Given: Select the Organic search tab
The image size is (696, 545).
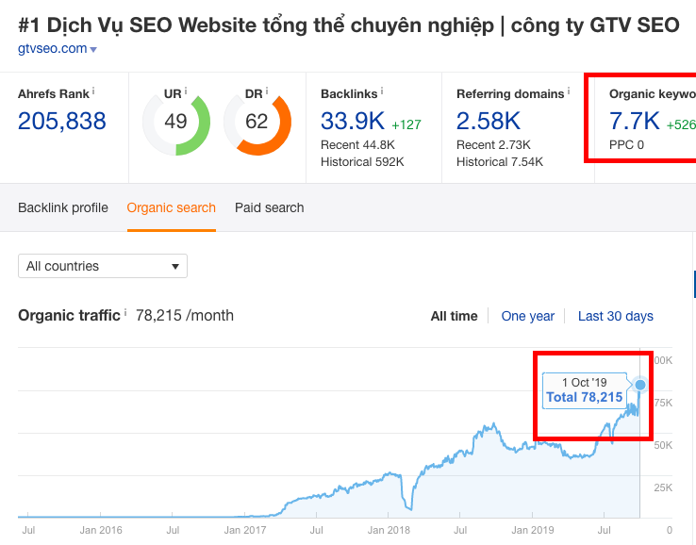Looking at the screenshot, I should tap(172, 207).
